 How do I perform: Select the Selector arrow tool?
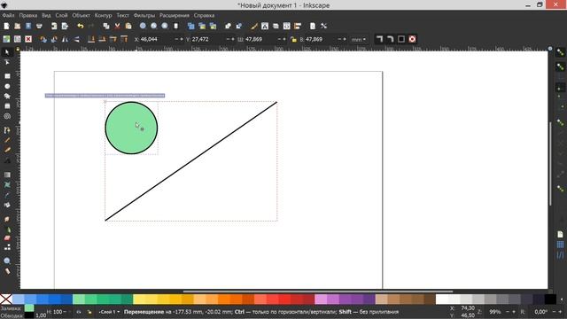coord(7,52)
